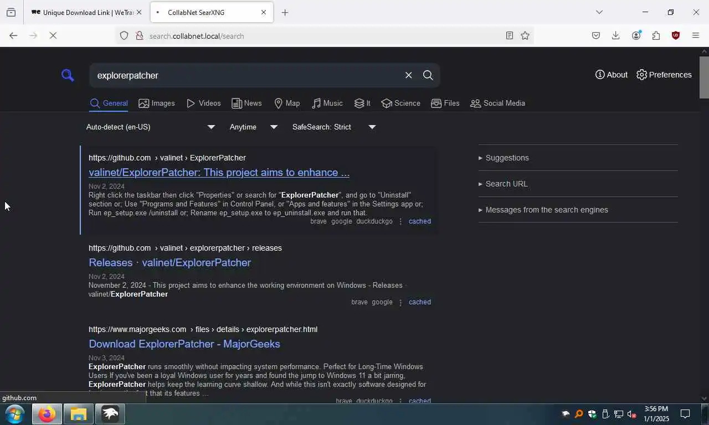Click the SearXNG magnifier logo
The image size is (709, 425).
[x=68, y=75]
